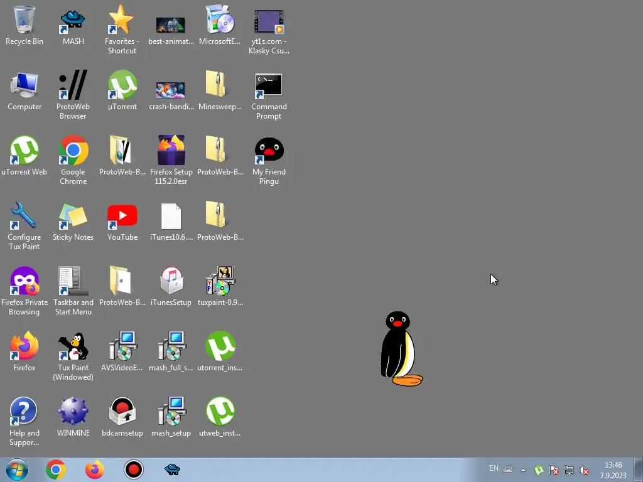Select the AVSVideoE... installer icon
This screenshot has height=482, width=643.
tap(122, 351)
